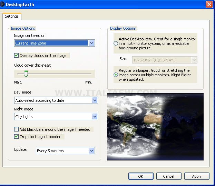Click the Active Desktop item description text
This screenshot has height=186, width=215.
click(157, 43)
